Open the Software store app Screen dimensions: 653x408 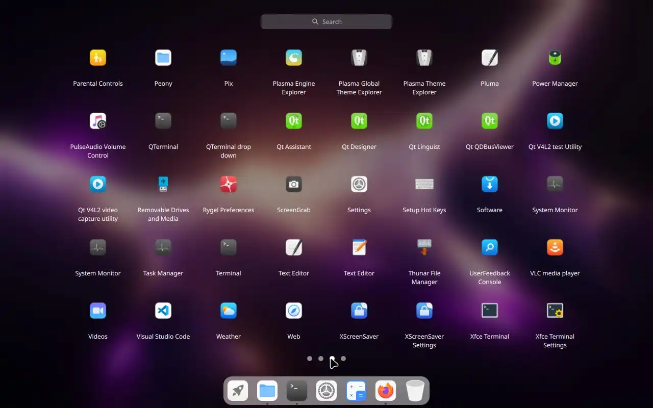490,184
